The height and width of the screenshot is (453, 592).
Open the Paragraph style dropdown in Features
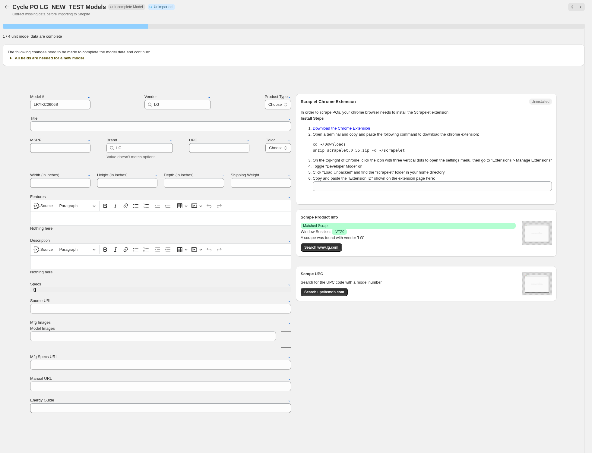pyautogui.click(x=77, y=206)
